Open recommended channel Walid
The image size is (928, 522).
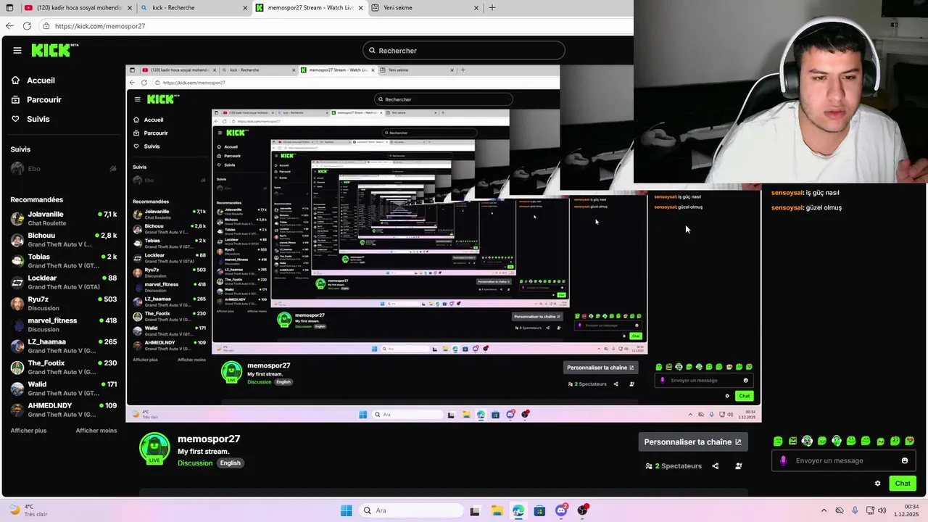coord(64,388)
